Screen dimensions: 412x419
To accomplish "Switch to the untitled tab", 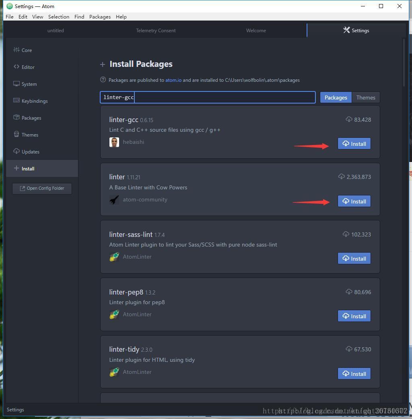I will click(56, 31).
